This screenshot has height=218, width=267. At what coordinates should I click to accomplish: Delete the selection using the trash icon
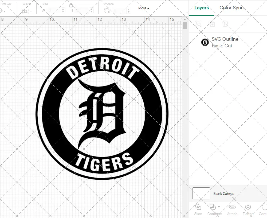(225, 24)
